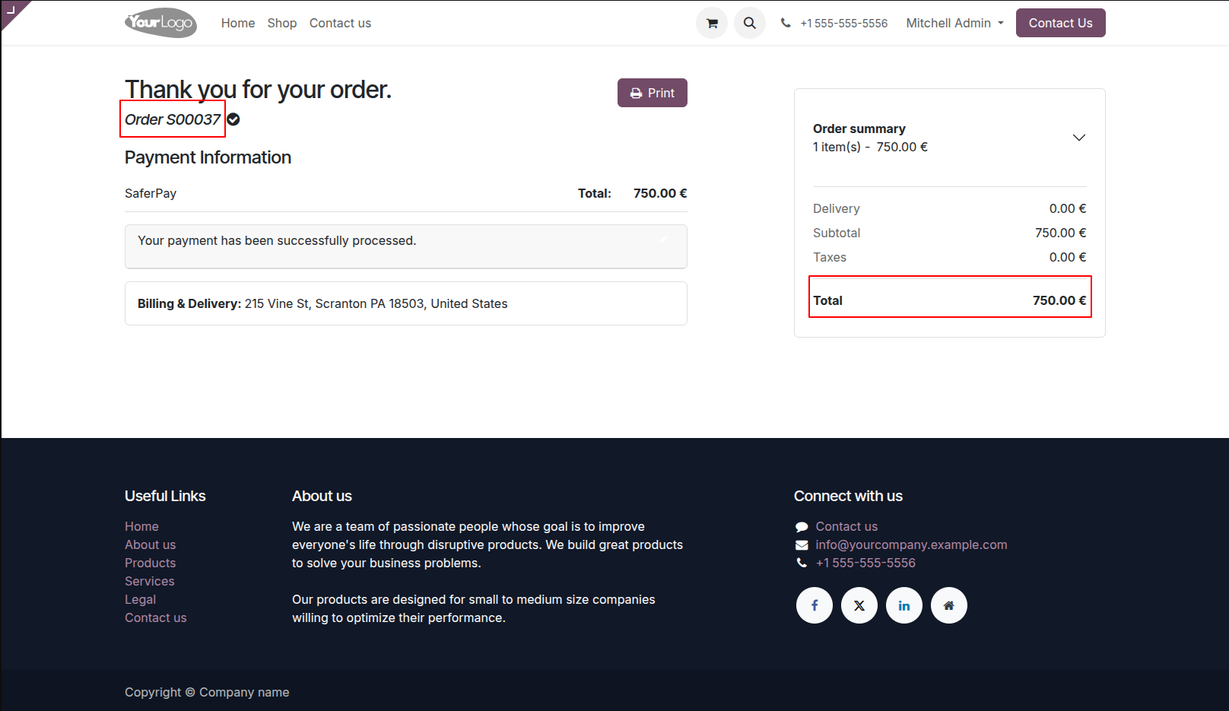
Task: Click the header phone number +1 555-555-5556
Action: 844,23
